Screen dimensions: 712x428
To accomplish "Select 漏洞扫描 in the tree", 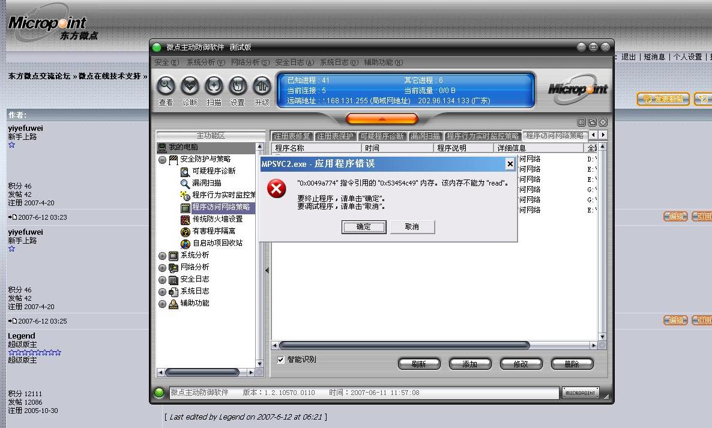I will pos(207,183).
